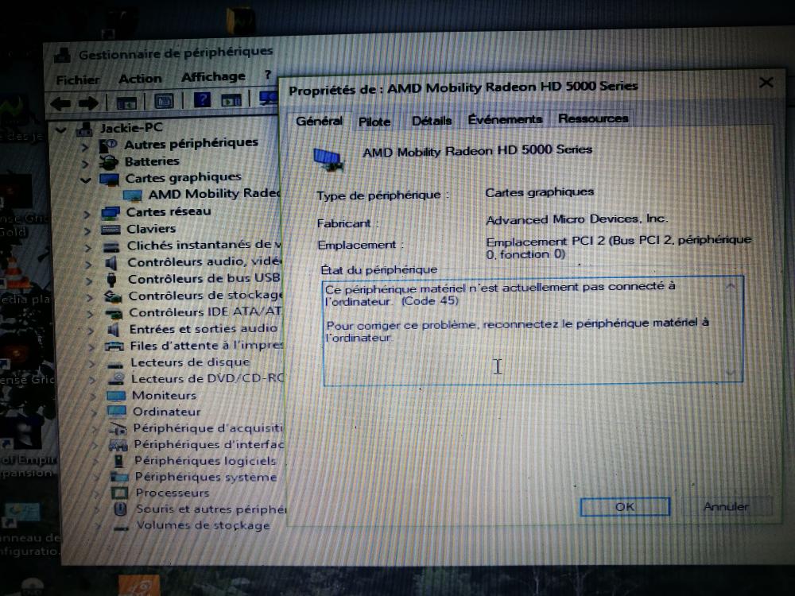The height and width of the screenshot is (596, 795).
Task: Expand Lecteurs de disque chevron
Action: (x=91, y=364)
